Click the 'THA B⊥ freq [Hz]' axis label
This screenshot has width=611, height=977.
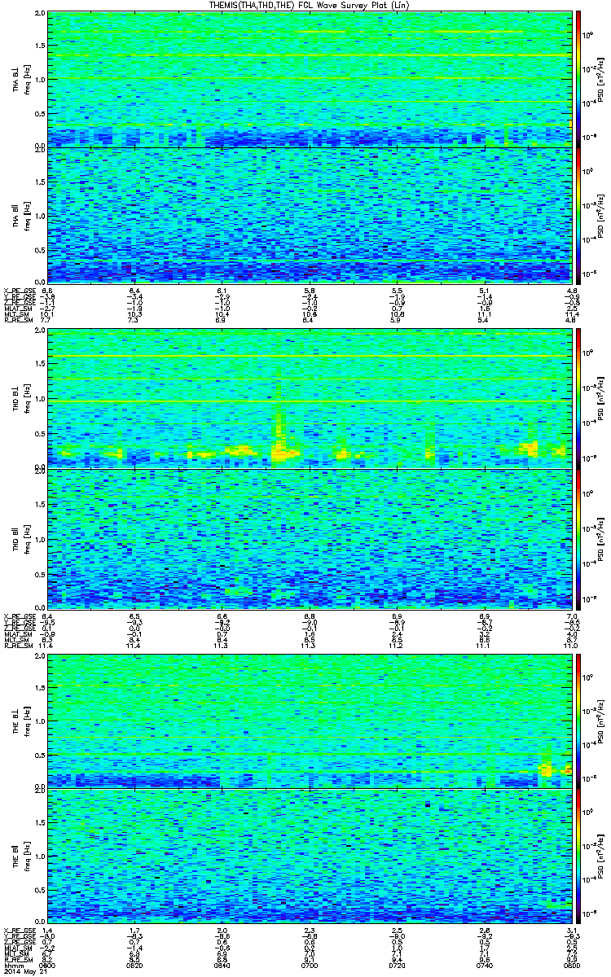pos(20,80)
